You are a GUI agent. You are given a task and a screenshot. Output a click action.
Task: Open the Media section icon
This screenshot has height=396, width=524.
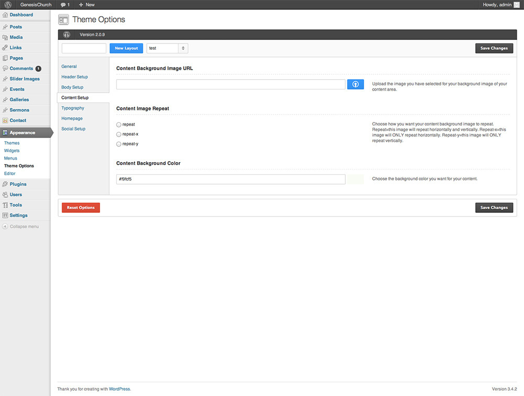[5, 37]
